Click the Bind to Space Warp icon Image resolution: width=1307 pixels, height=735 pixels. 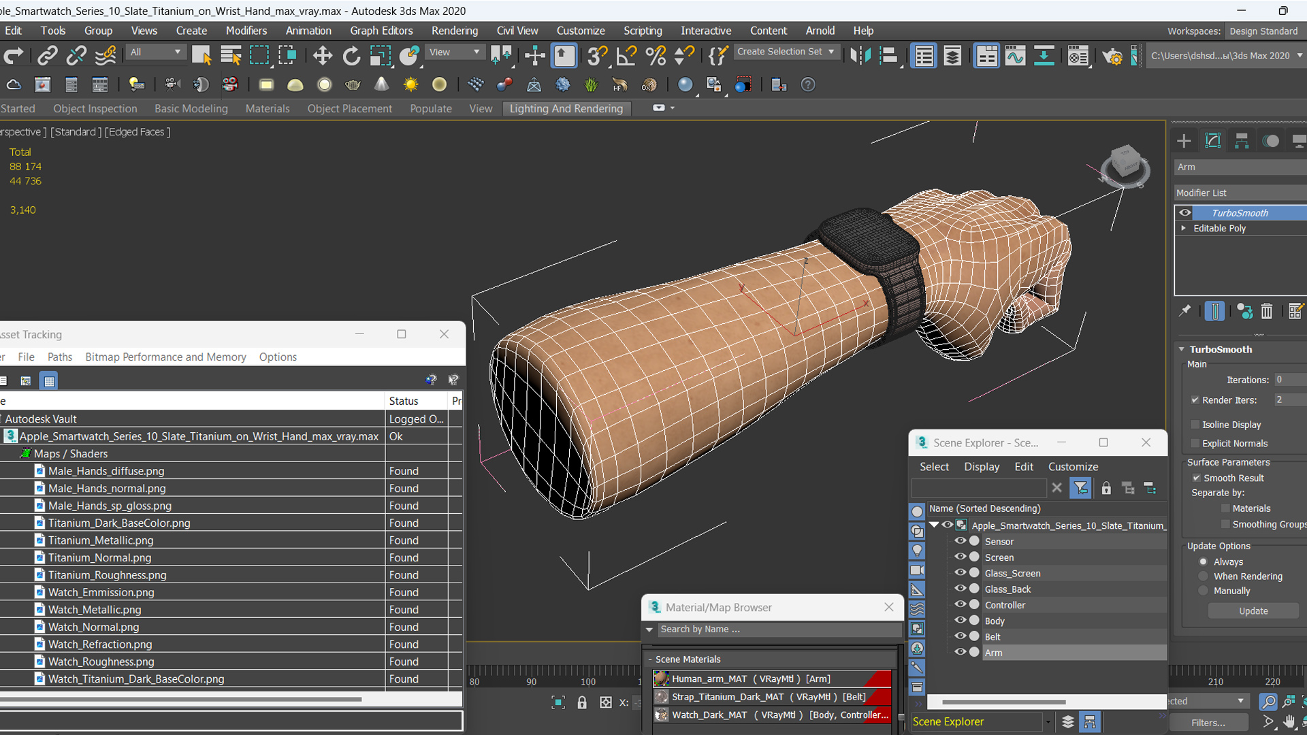pyautogui.click(x=106, y=55)
